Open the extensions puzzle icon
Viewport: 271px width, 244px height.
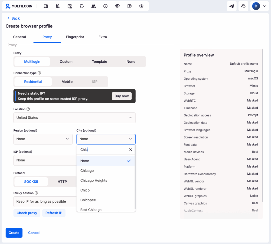82,6
